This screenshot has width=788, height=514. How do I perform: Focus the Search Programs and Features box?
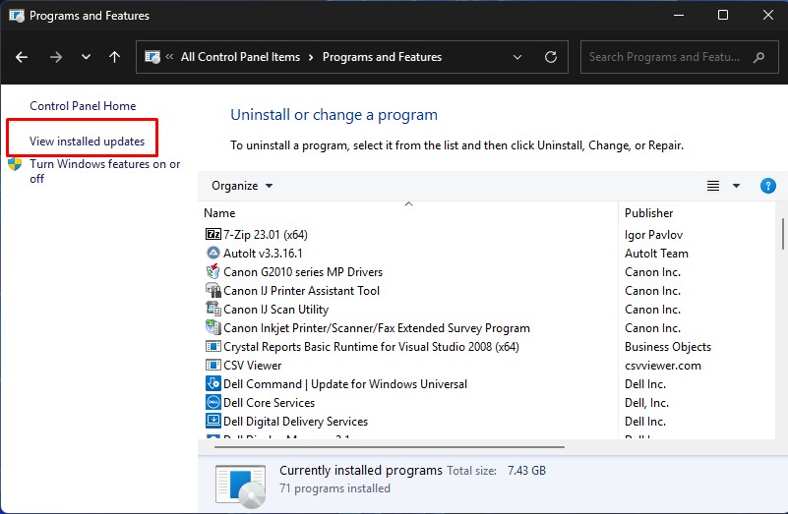(680, 57)
